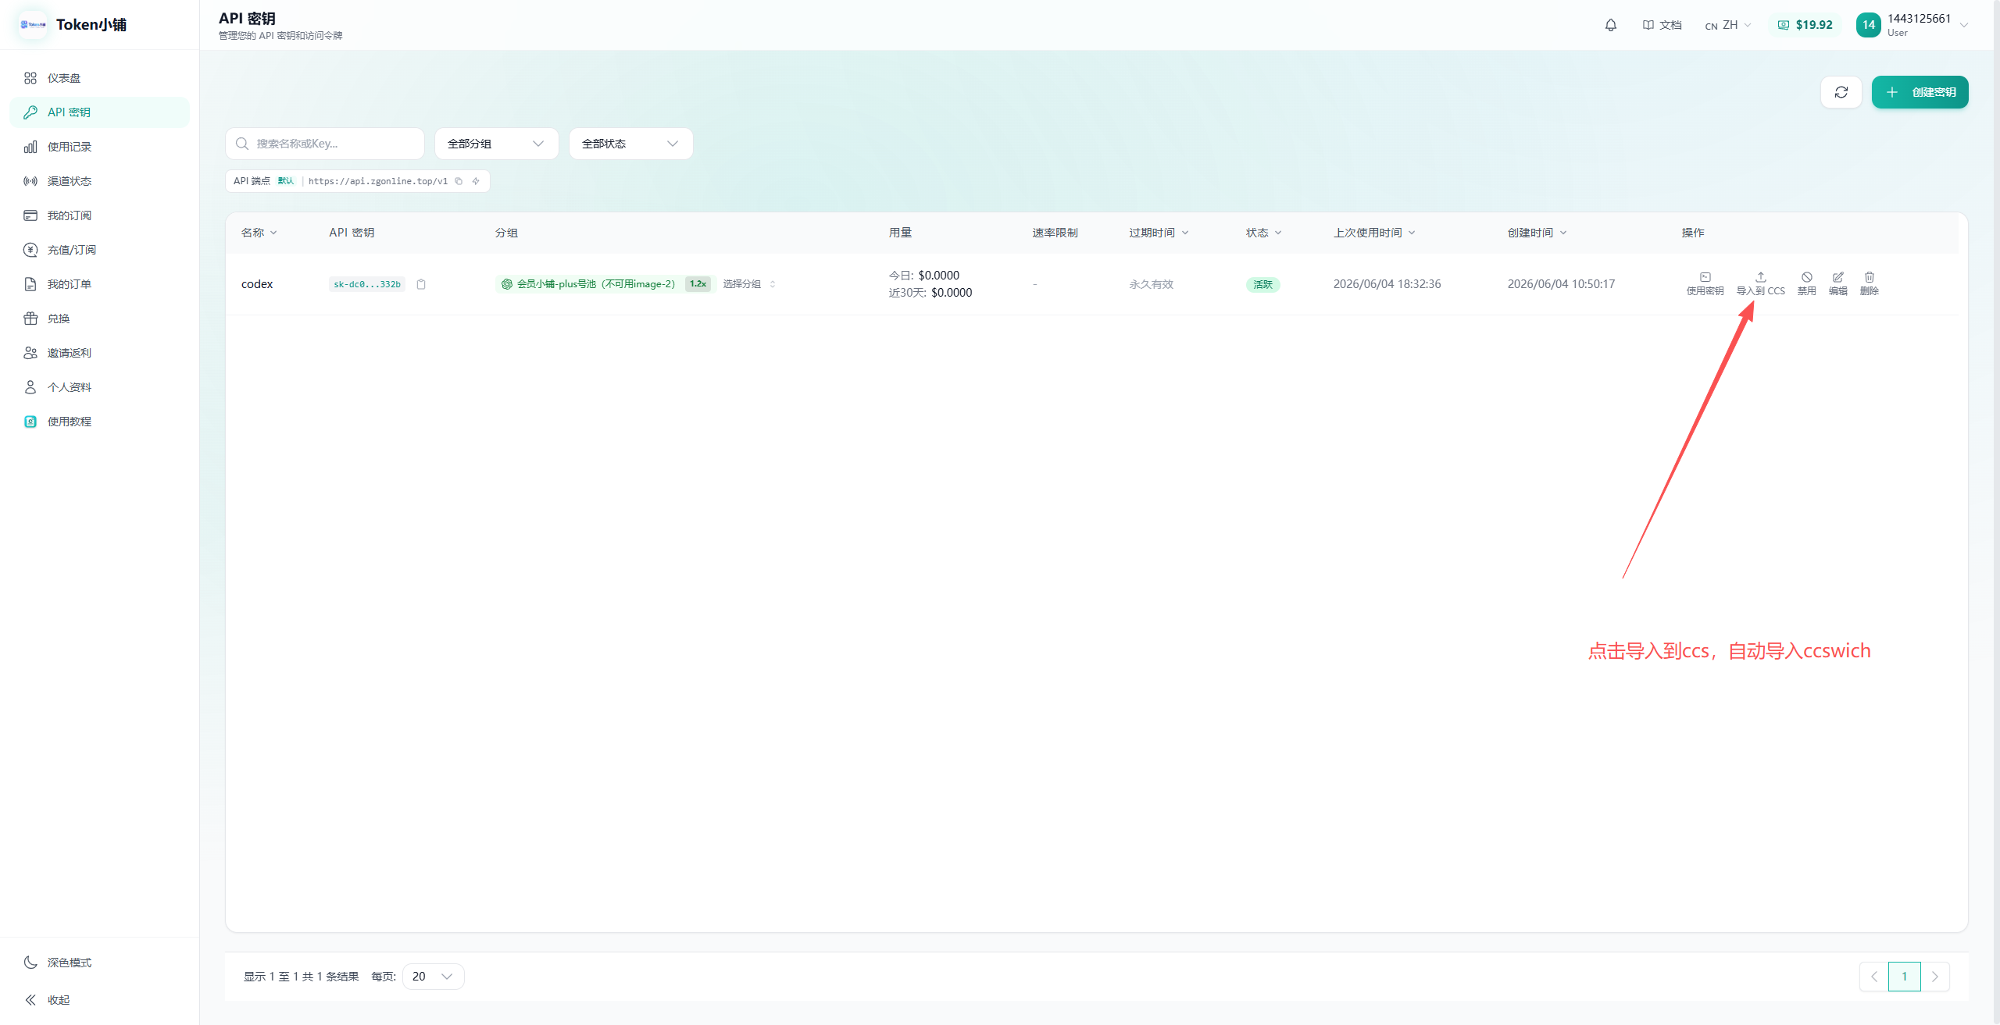Open the 仪表盘 dashboard page
Image resolution: width=2000 pixels, height=1025 pixels.
pyautogui.click(x=99, y=78)
